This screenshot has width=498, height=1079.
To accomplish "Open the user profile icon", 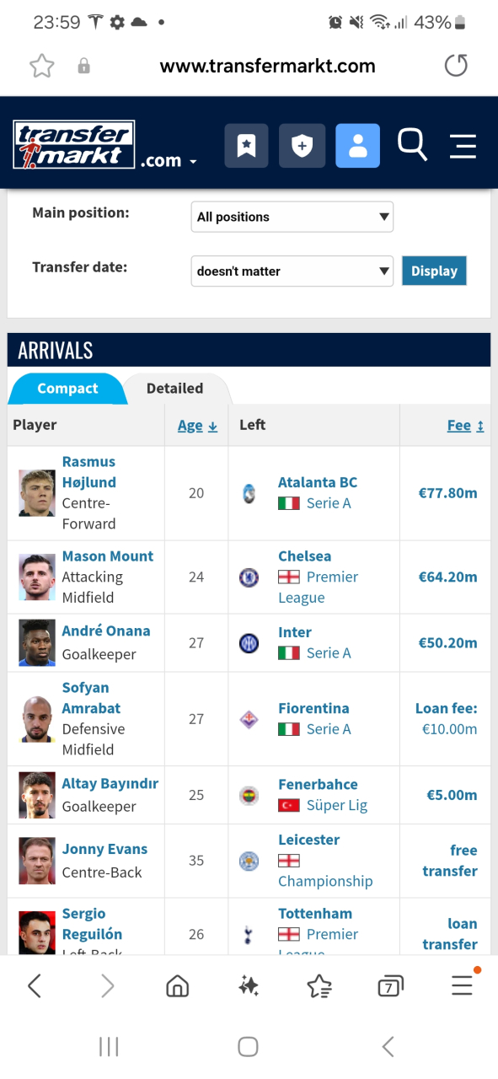I will click(357, 146).
